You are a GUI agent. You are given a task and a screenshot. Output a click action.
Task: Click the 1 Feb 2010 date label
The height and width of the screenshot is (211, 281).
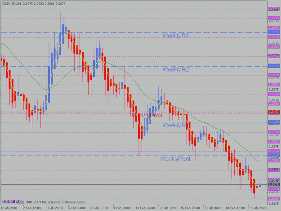[x=9, y=208]
